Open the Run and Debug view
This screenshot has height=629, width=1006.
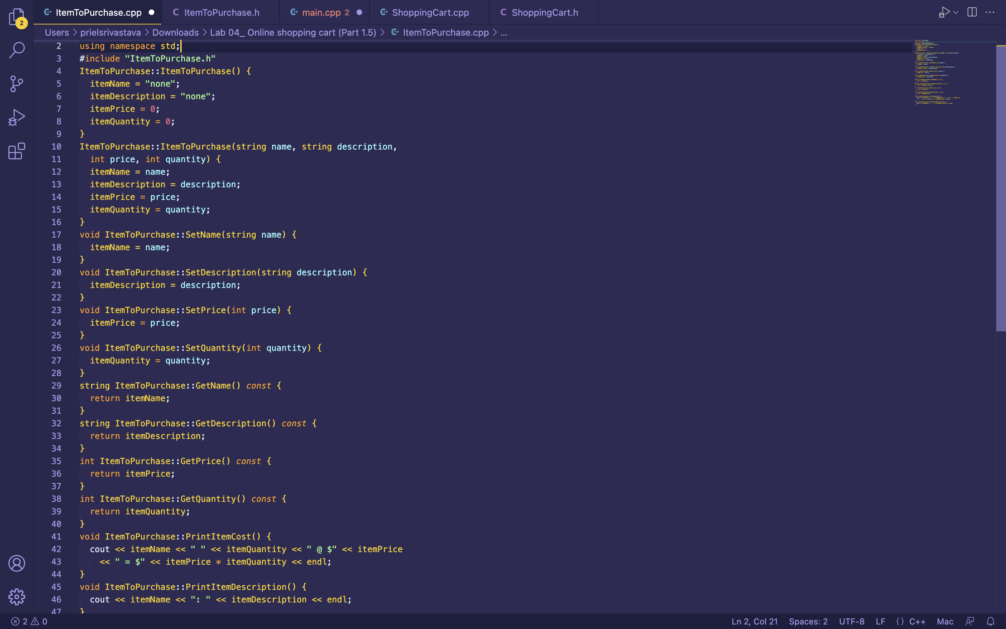point(17,117)
